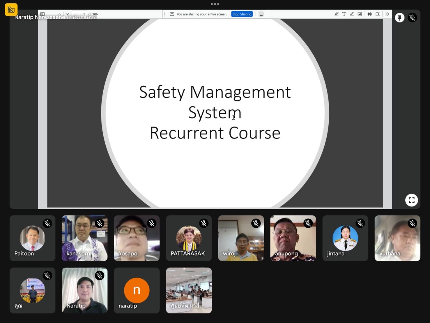Viewport: 430px width, 323px height.
Task: Select the highlight tool in the PDF toolbar
Action: (336, 14)
